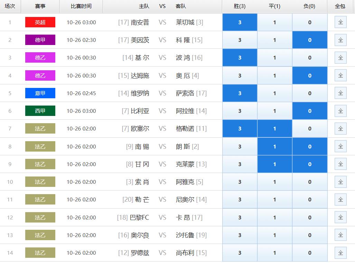Click 全 button for match 2 美因茨

click(340, 40)
